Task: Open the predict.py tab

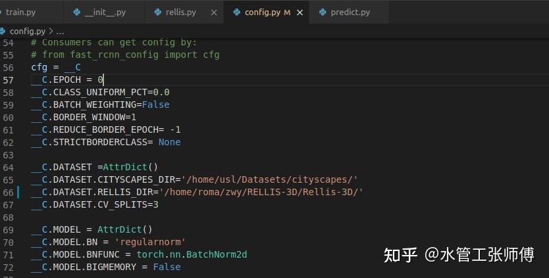Action: point(350,12)
